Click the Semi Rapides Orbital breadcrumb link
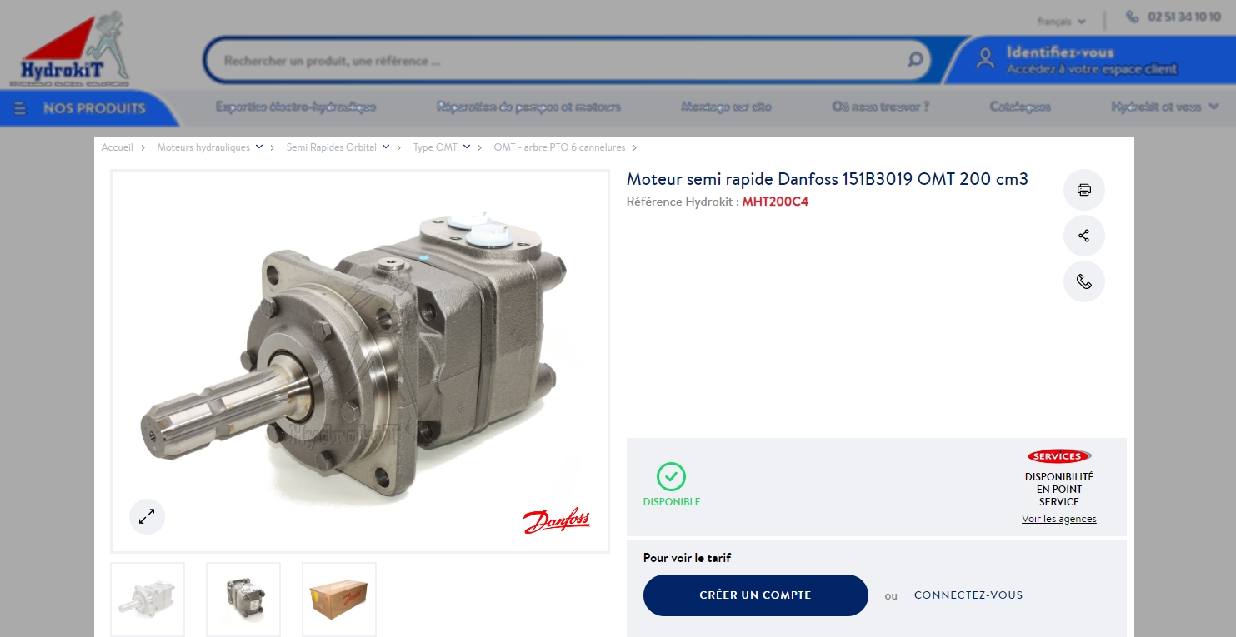Image resolution: width=1236 pixels, height=637 pixels. (x=332, y=147)
